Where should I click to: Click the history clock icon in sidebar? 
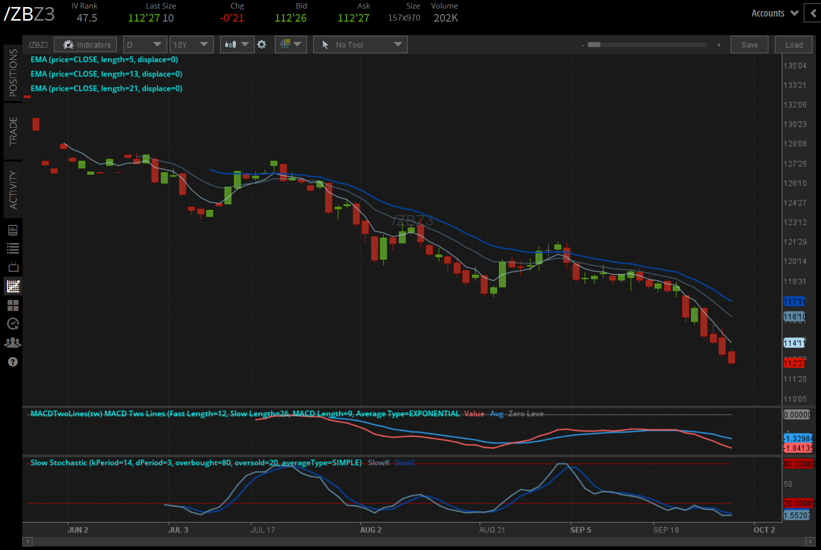click(x=13, y=324)
